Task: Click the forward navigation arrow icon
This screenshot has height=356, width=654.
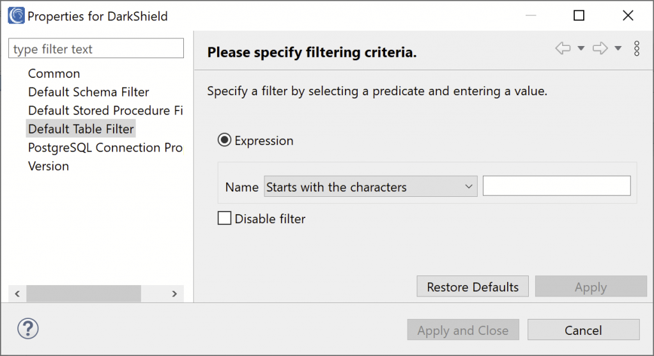Action: (600, 49)
